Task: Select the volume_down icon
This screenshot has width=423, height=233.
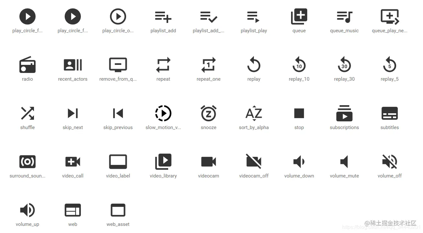Action: [x=299, y=162]
